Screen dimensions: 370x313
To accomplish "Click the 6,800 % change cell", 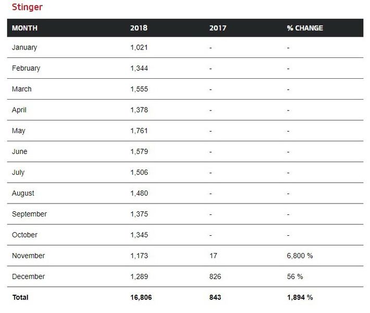I will click(x=300, y=256).
